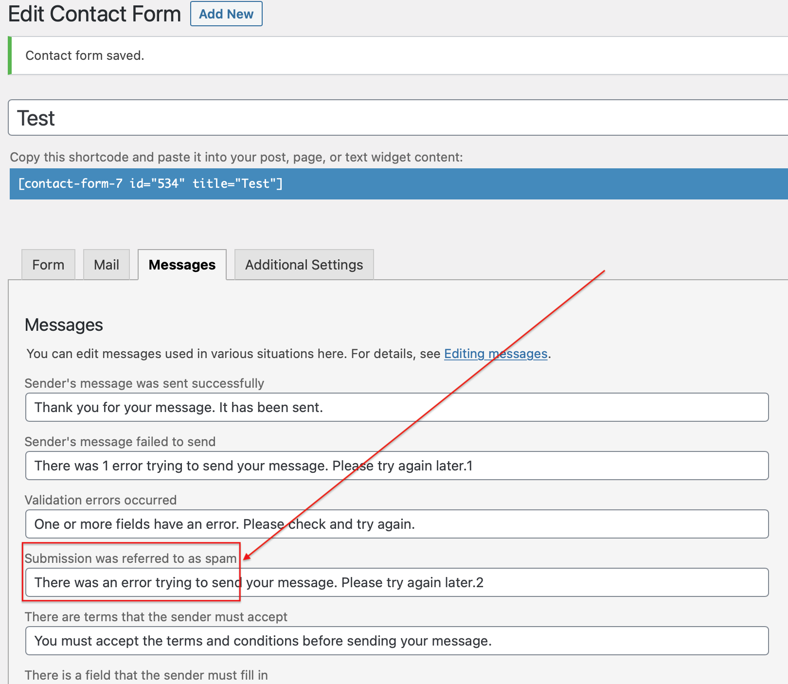The image size is (788, 684).
Task: Focus the 'Thank you for your message' field
Action: click(x=396, y=407)
